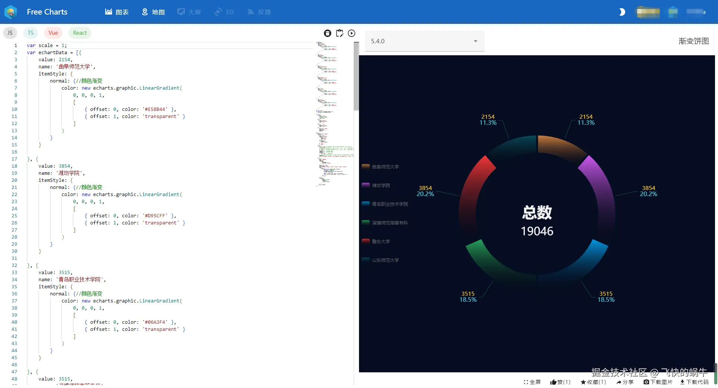Expand the version selector chevron
The width and height of the screenshot is (718, 388).
(x=475, y=41)
